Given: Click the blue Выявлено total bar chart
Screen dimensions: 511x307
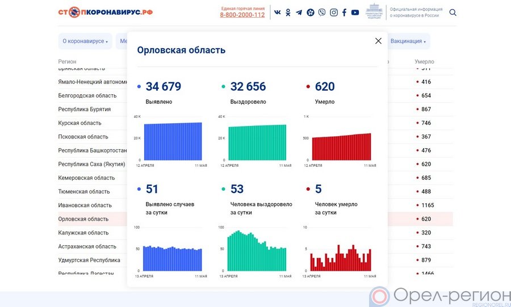Looking at the screenshot, I should point(173,141).
